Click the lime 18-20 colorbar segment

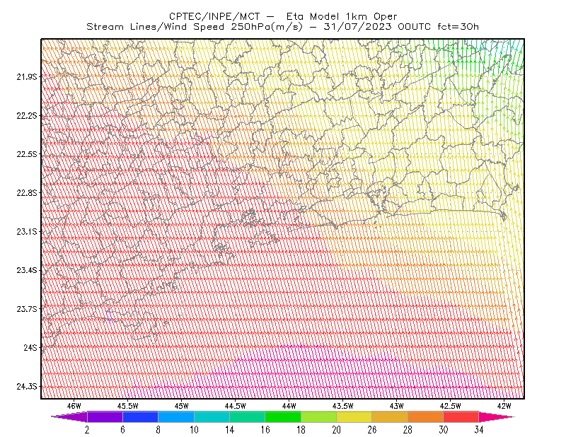(x=319, y=416)
